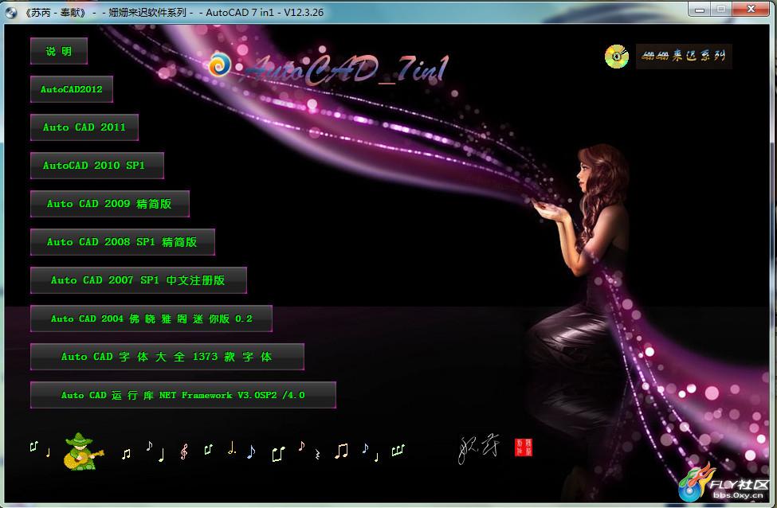Viewport: 777px width, 508px height.
Task: Launch the AutoCAD2012 installer button
Action: point(72,89)
